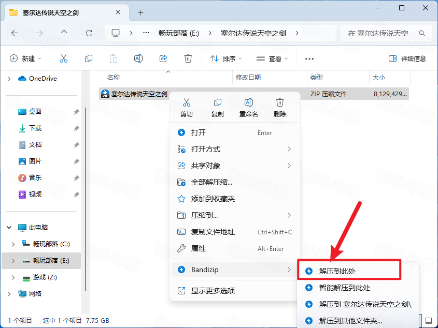The width and height of the screenshot is (438, 328).
Task: Click 畅玩部落 (E:) in the address bar
Action: pyautogui.click(x=179, y=33)
